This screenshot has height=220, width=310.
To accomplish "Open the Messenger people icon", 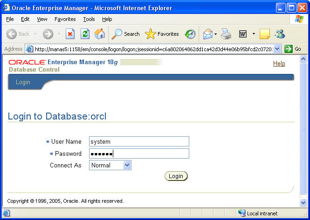I will coord(280,34).
